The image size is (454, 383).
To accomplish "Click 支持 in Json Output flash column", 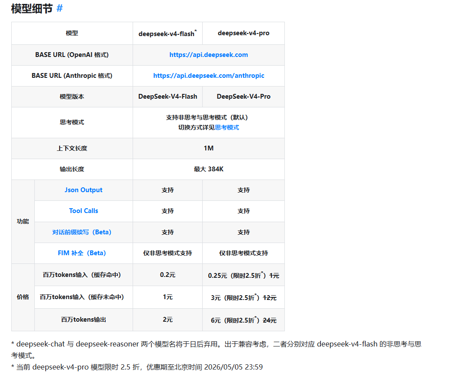I will pos(168,190).
